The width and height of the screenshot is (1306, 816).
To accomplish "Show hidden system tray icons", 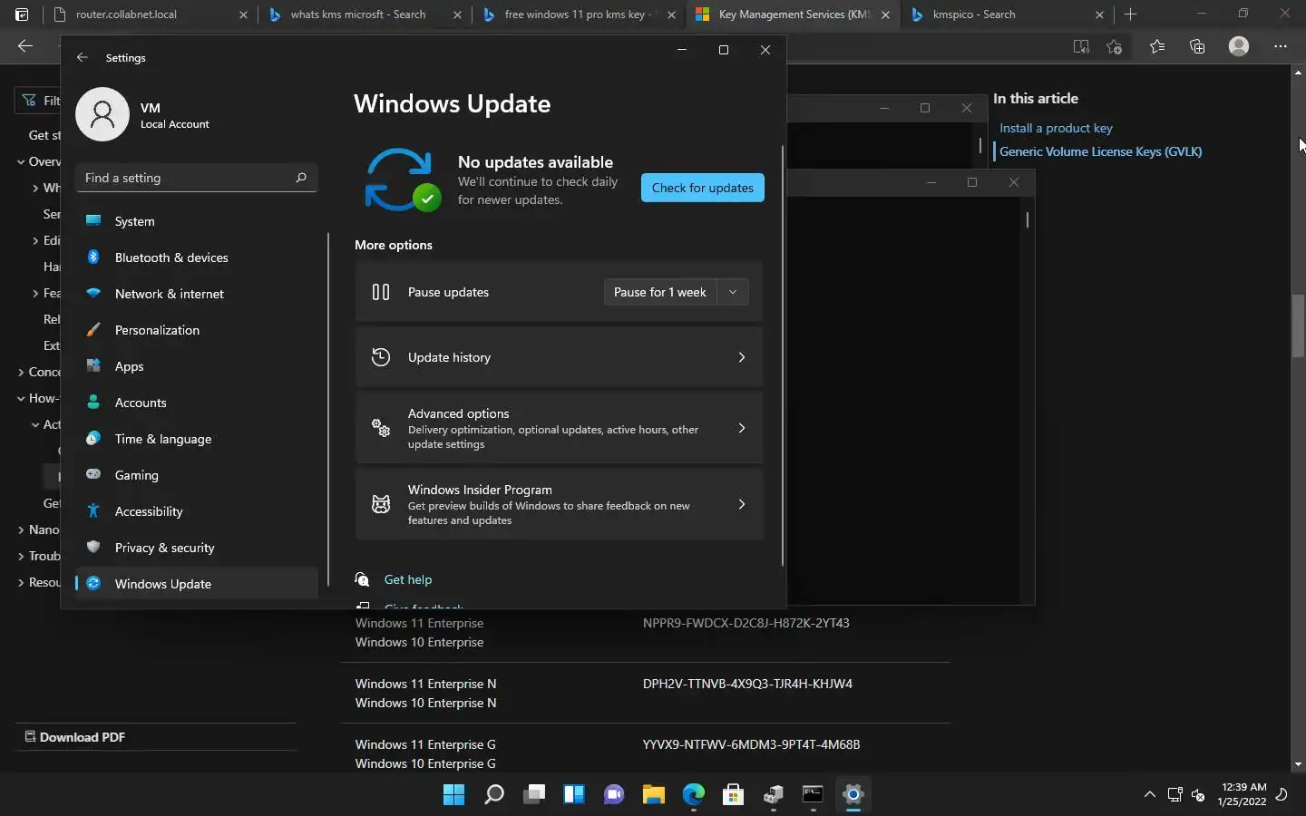I will 1149,794.
